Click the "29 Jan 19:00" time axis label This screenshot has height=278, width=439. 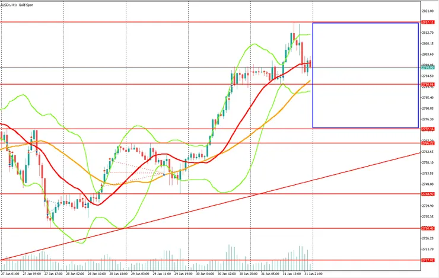183,274
